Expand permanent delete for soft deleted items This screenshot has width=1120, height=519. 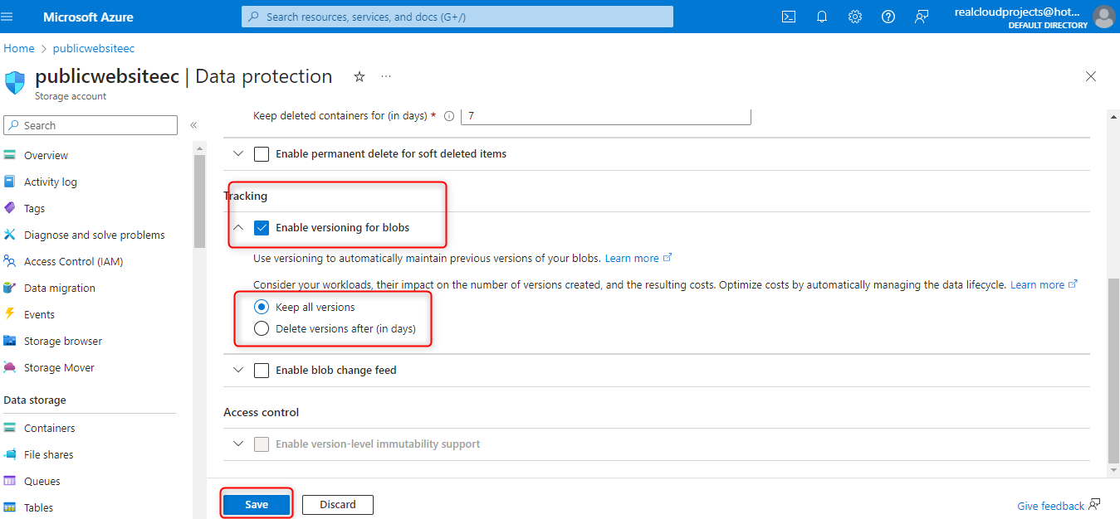pyautogui.click(x=238, y=153)
